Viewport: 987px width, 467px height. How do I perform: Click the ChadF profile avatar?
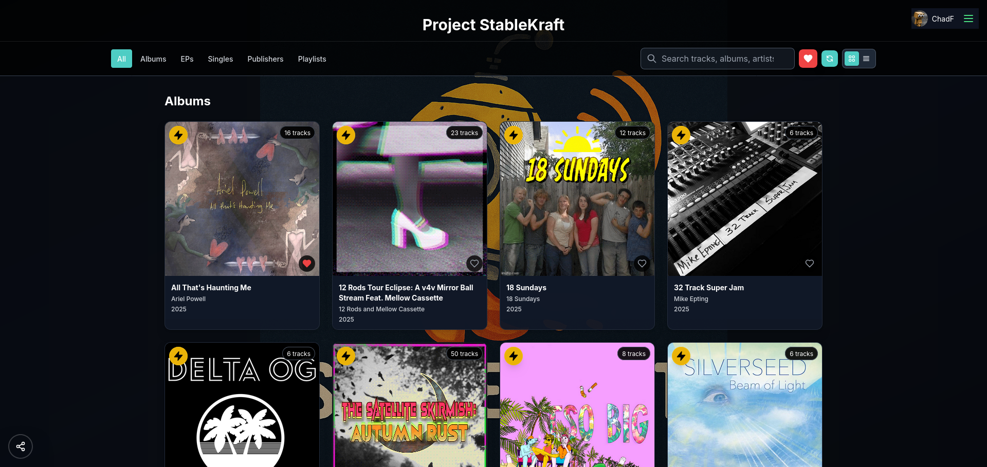(920, 19)
